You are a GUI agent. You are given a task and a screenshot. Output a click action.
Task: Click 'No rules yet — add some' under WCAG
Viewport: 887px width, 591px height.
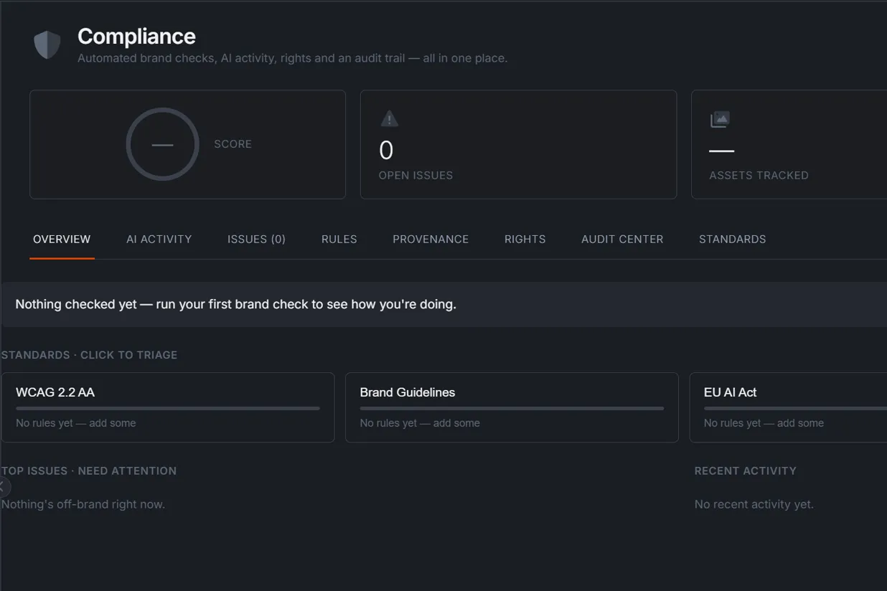tap(76, 423)
